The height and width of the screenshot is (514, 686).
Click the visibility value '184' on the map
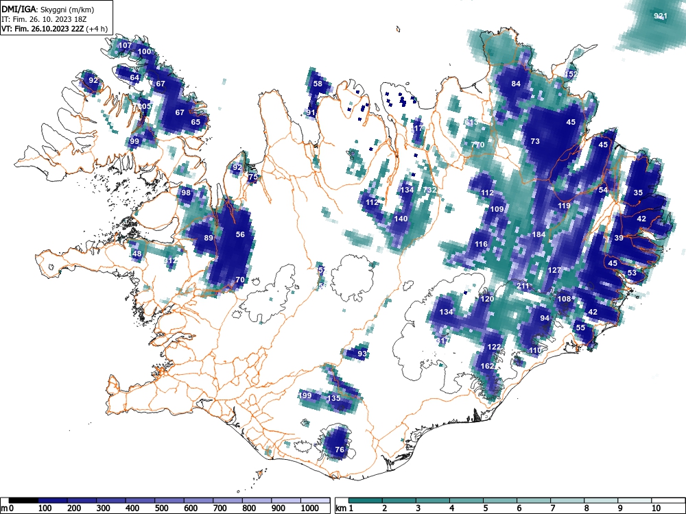tap(539, 234)
